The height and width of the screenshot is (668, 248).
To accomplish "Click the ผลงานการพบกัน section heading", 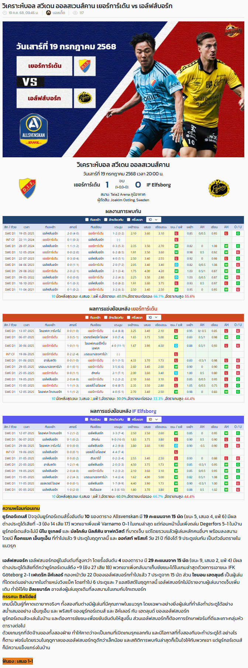I will tap(123, 211).
